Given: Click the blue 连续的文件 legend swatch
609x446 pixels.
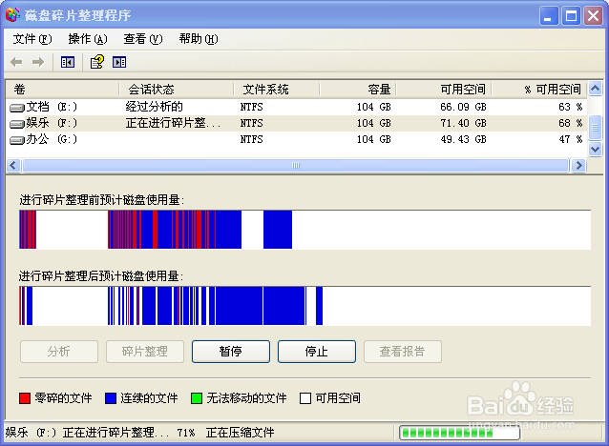Looking at the screenshot, I should click(x=111, y=398).
